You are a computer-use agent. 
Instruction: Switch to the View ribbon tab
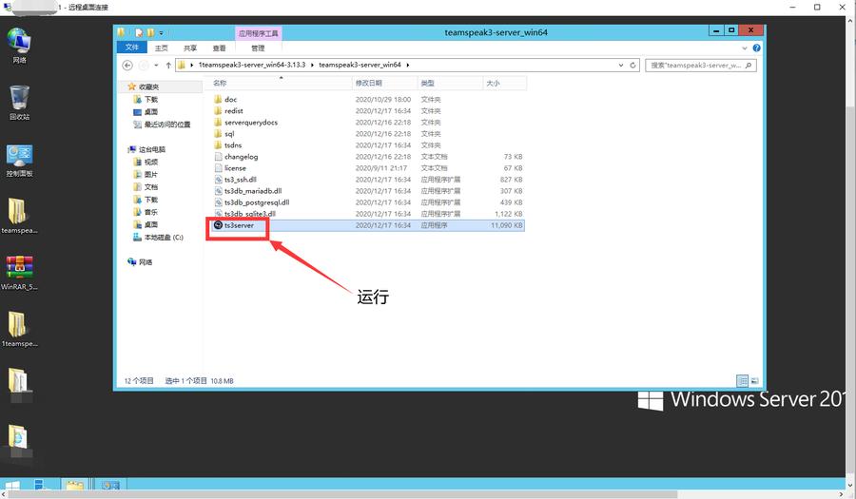[220, 48]
